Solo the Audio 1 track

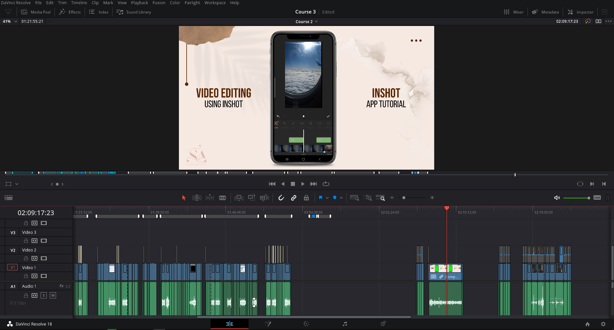pos(44,295)
